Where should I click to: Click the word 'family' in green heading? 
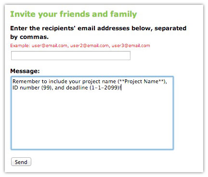click(x=123, y=14)
